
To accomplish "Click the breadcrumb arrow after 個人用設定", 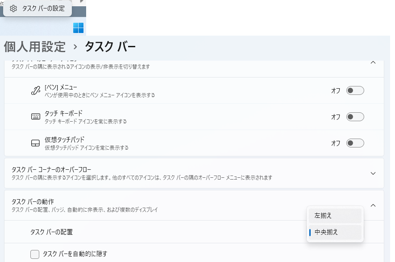I will (75, 47).
